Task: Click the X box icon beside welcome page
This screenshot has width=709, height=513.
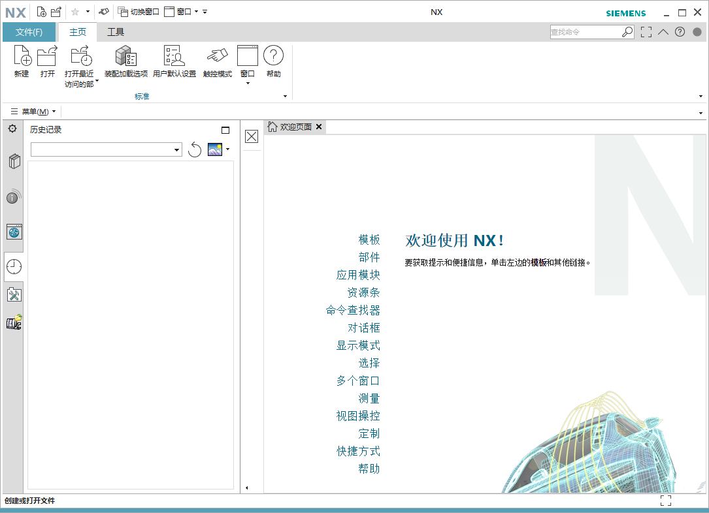Action: (252, 136)
